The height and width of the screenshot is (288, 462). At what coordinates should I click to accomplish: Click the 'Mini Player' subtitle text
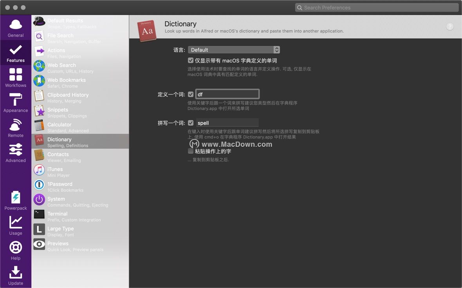(x=59, y=176)
